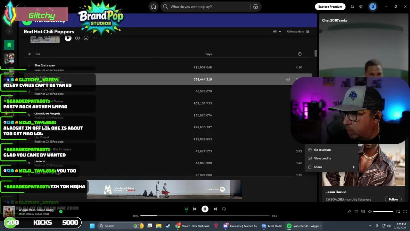Switch to Meld Studio in taskbar
Image resolution: width=410 pixels, height=231 pixels.
pyautogui.click(x=272, y=226)
